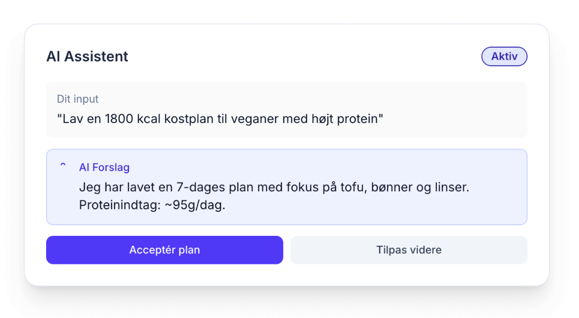The height and width of the screenshot is (318, 579).
Task: Click Tilpas videre to refine the plan
Action: (409, 250)
